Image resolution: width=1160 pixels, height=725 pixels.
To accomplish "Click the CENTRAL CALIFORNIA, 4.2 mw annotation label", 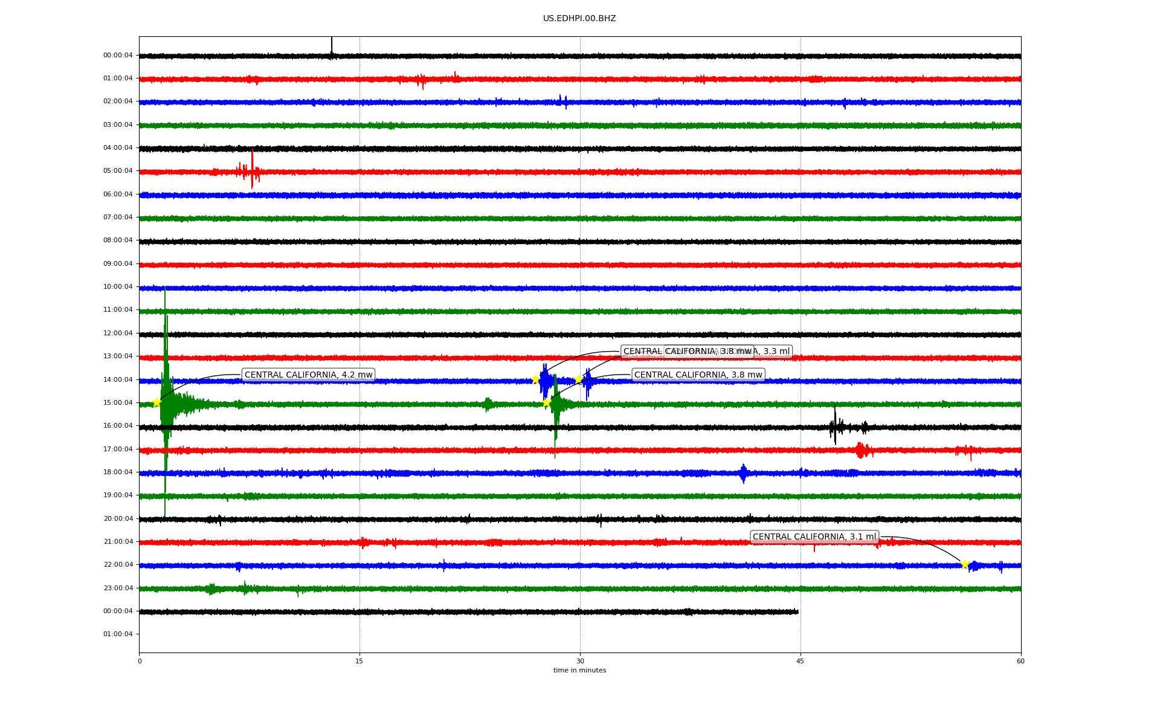I will click(x=308, y=375).
